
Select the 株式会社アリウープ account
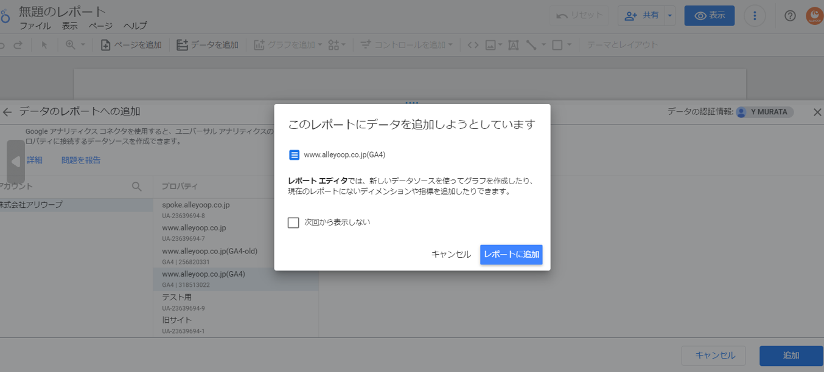coord(76,205)
